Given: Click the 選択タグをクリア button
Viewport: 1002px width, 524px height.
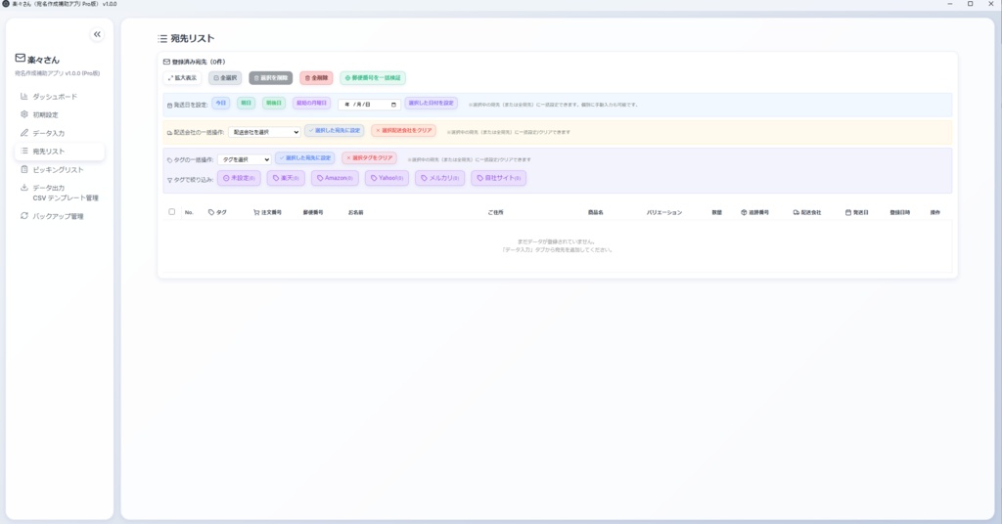Looking at the screenshot, I should pyautogui.click(x=369, y=157).
